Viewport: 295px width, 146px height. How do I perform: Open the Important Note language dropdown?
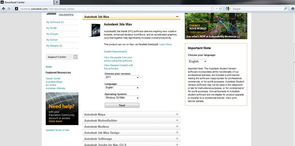pos(198,62)
